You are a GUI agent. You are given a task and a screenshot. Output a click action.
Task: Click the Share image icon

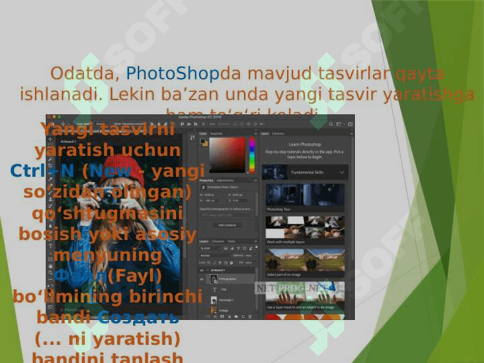(x=350, y=124)
